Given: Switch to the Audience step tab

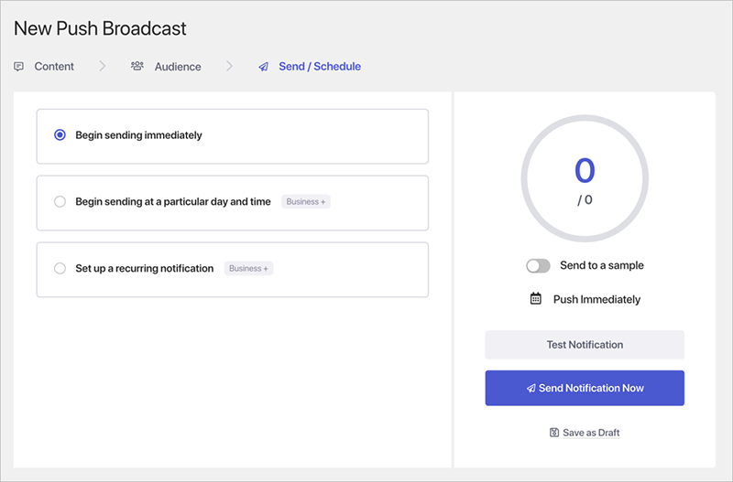Looking at the screenshot, I should 178,67.
